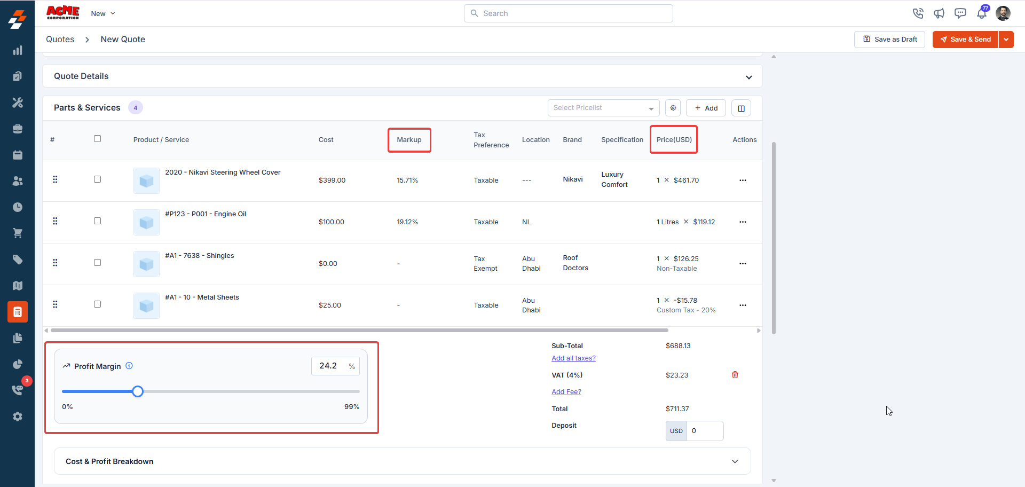This screenshot has height=487, width=1025.
Task: Click Save as Draft button
Action: pyautogui.click(x=889, y=40)
